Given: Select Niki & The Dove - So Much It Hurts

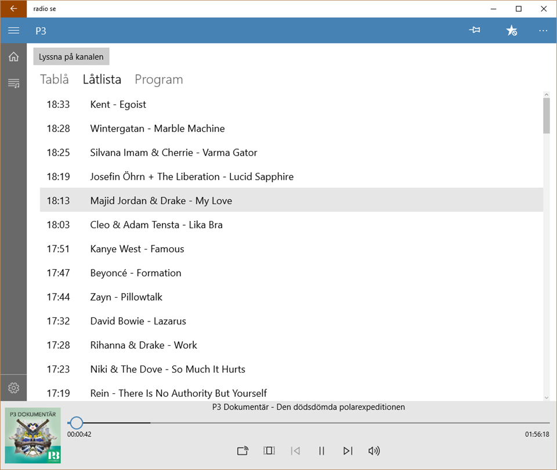Looking at the screenshot, I should (291, 369).
